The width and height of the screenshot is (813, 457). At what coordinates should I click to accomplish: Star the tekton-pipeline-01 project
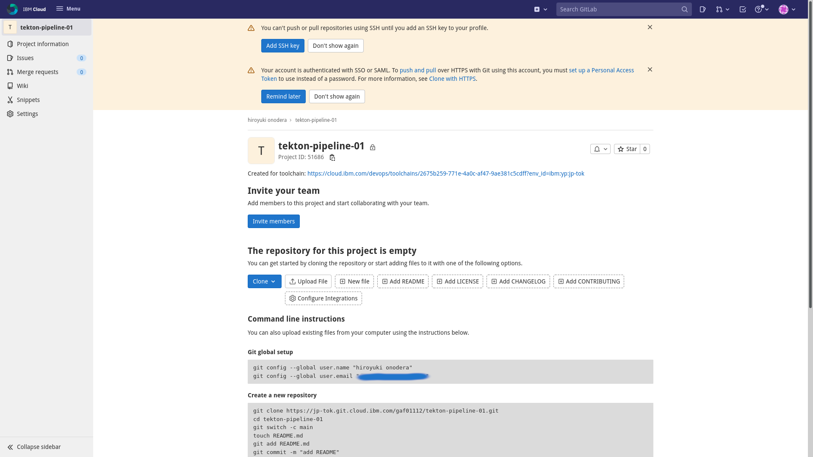tap(627, 149)
